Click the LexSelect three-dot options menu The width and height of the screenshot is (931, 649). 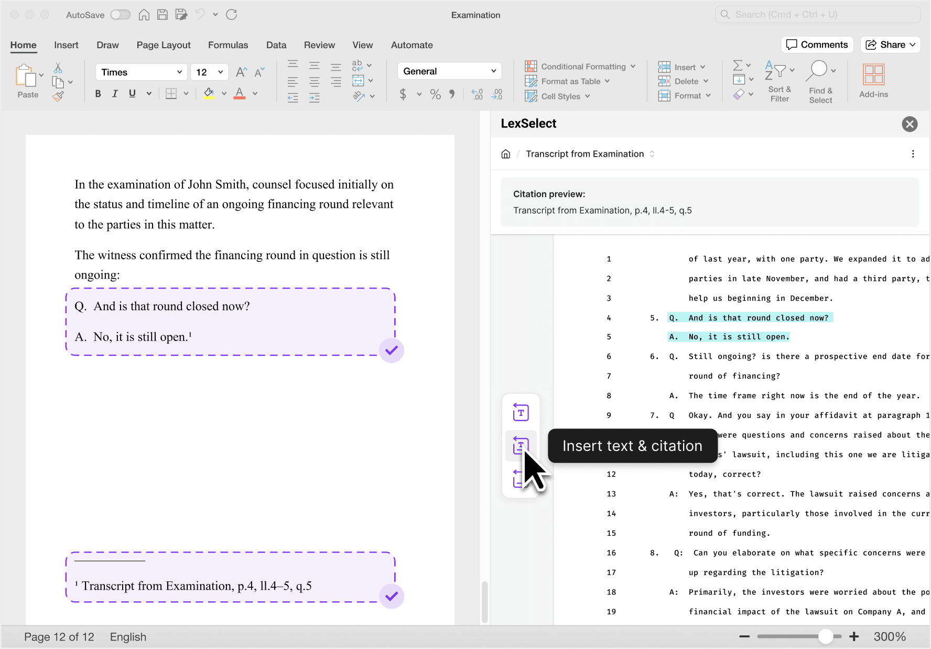(x=913, y=154)
